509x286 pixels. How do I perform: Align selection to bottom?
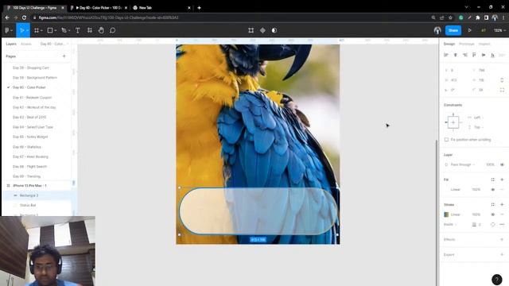(x=493, y=55)
